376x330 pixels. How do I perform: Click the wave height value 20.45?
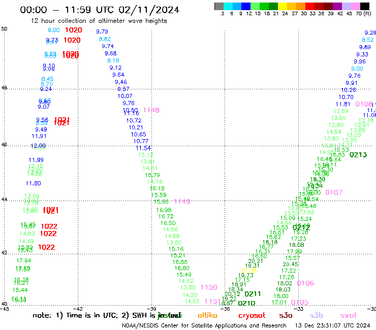(291, 264)
